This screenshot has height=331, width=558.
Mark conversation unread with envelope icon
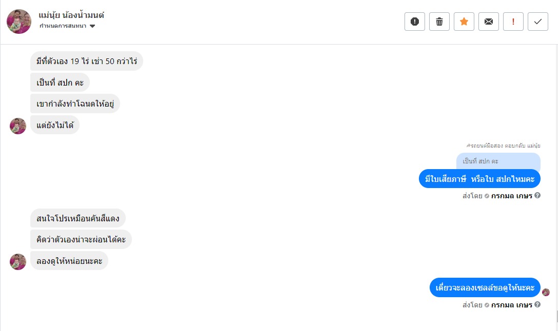(489, 22)
